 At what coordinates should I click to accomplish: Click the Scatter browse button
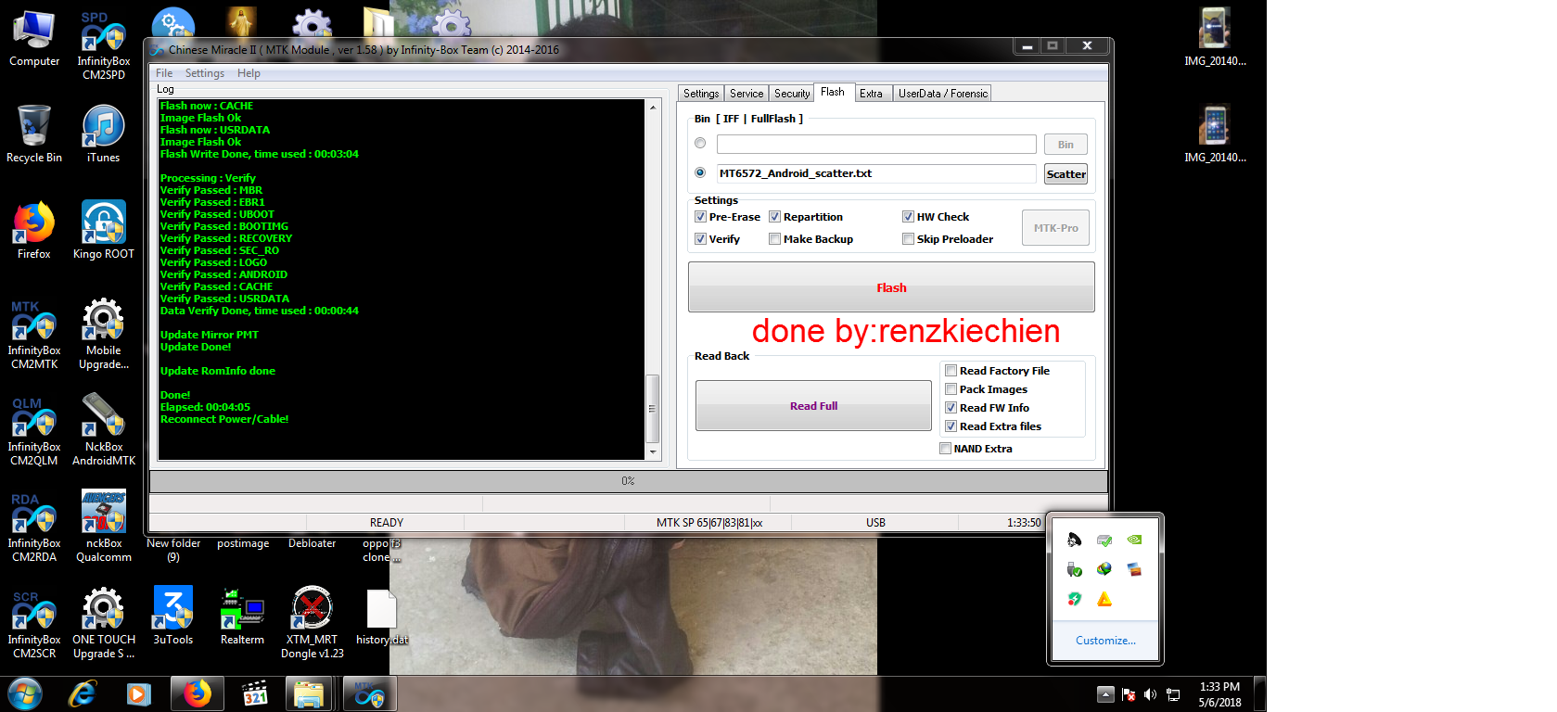pyautogui.click(x=1066, y=174)
